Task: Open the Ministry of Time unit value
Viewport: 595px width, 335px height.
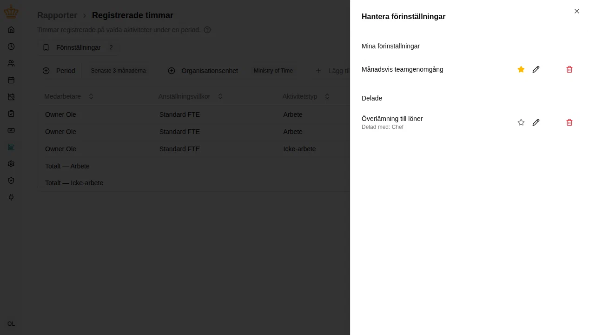Action: [273, 71]
